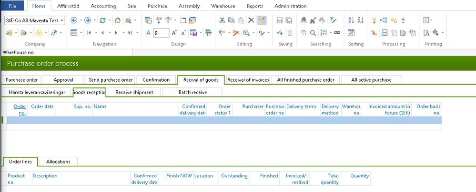Go forward with the blue right arrow

88,20
